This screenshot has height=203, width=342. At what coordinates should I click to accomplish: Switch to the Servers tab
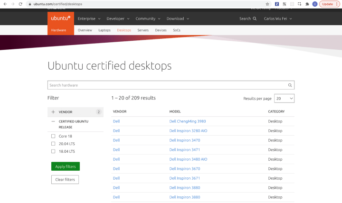[x=143, y=30]
